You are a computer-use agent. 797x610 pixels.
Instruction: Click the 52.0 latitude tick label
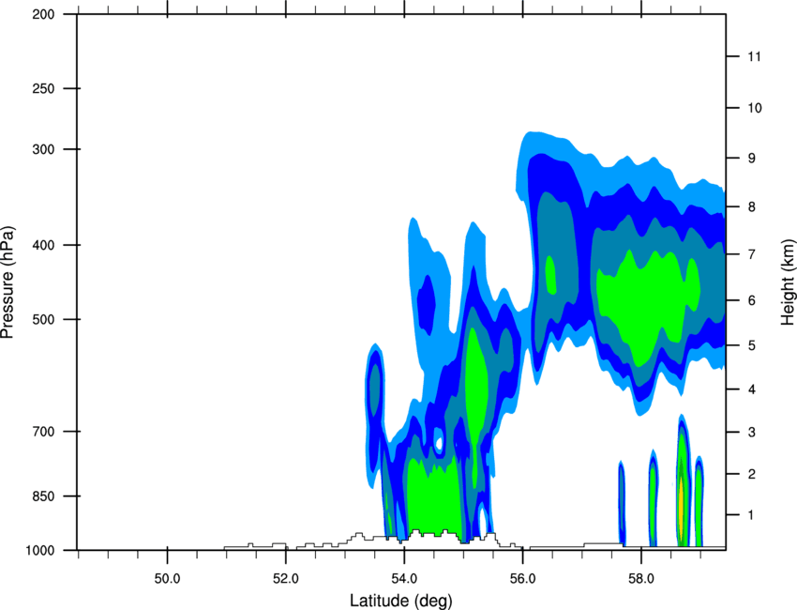click(x=286, y=579)
